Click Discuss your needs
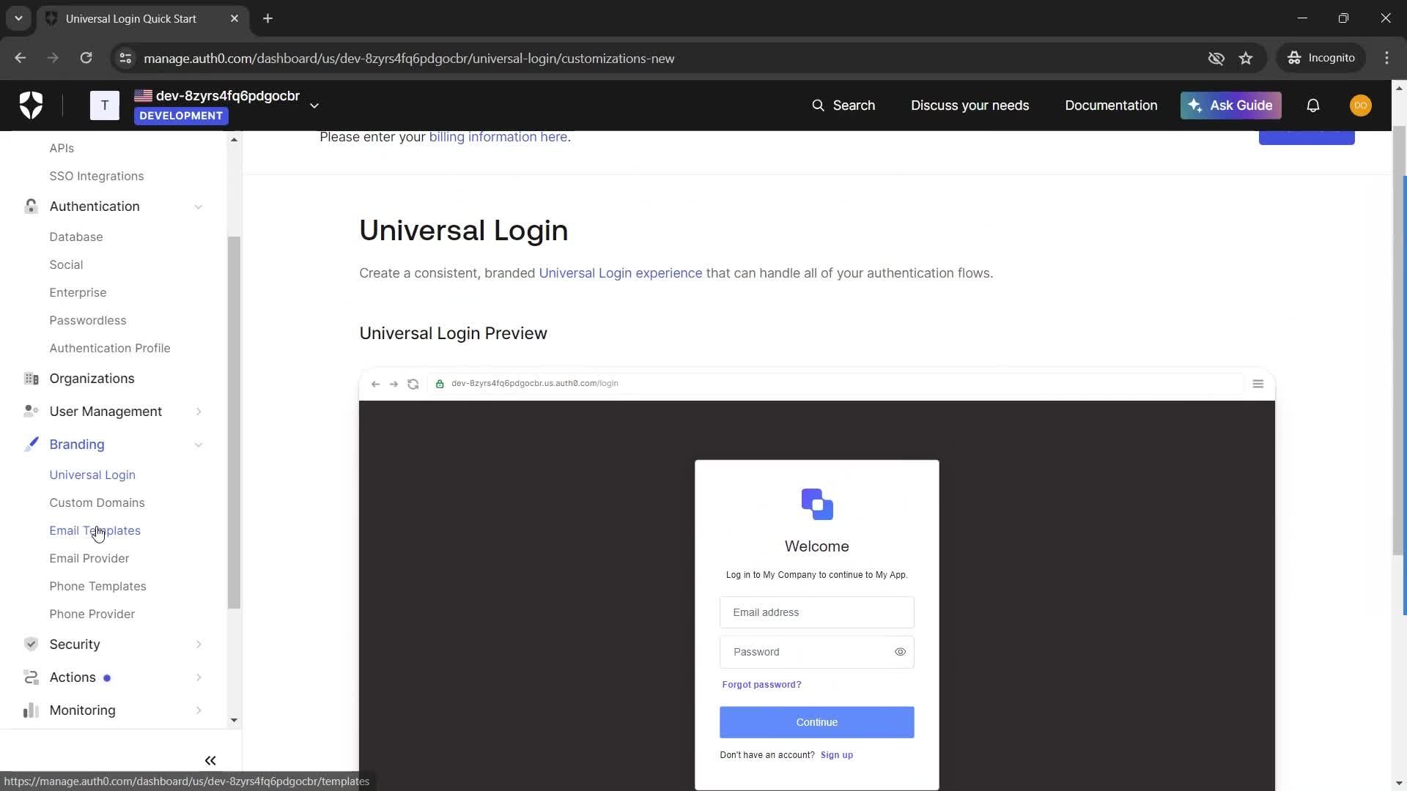This screenshot has height=791, width=1407. pos(970,105)
